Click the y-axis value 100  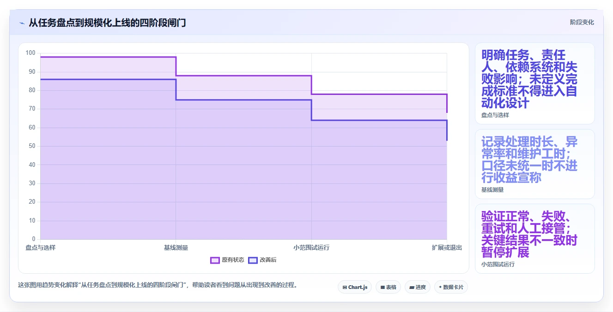click(x=30, y=53)
